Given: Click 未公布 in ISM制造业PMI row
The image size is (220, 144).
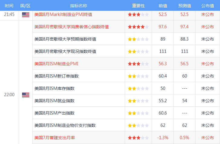Looking at the screenshot, I should (x=208, y=64).
